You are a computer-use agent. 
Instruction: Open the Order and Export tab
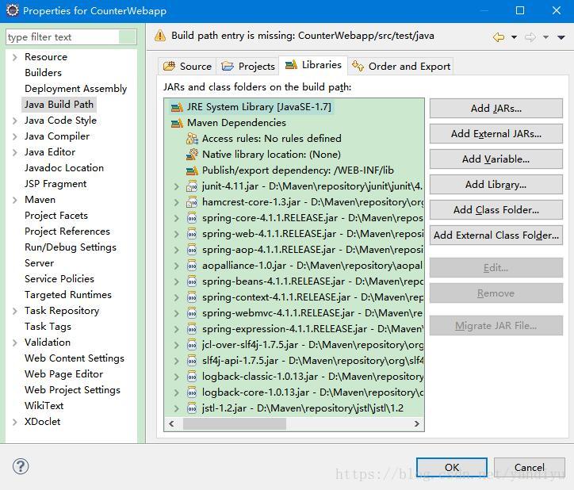pyautogui.click(x=401, y=67)
